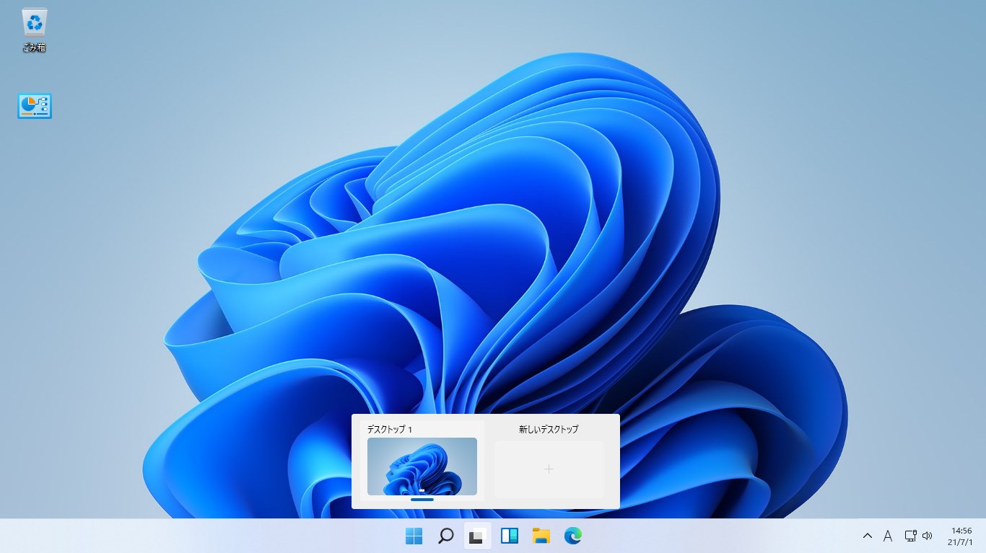Viewport: 986px width, 553px height.
Task: Open taskbar Search magnifier
Action: pyautogui.click(x=446, y=536)
